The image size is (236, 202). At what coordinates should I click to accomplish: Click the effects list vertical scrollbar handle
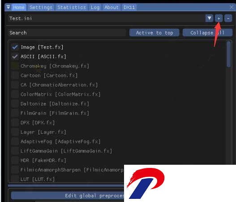coord(229,54)
